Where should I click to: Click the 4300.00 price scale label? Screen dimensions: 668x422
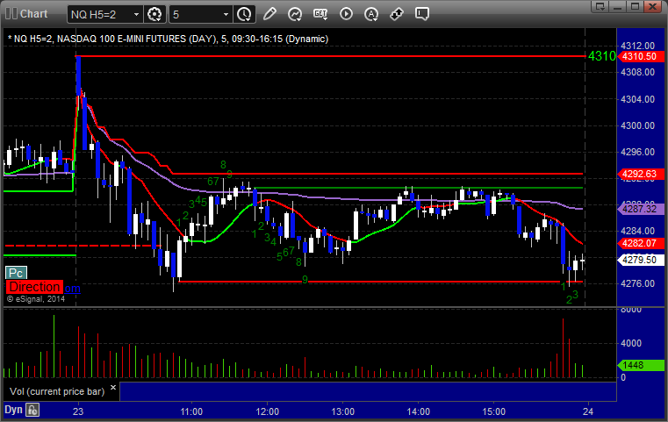(x=638, y=125)
